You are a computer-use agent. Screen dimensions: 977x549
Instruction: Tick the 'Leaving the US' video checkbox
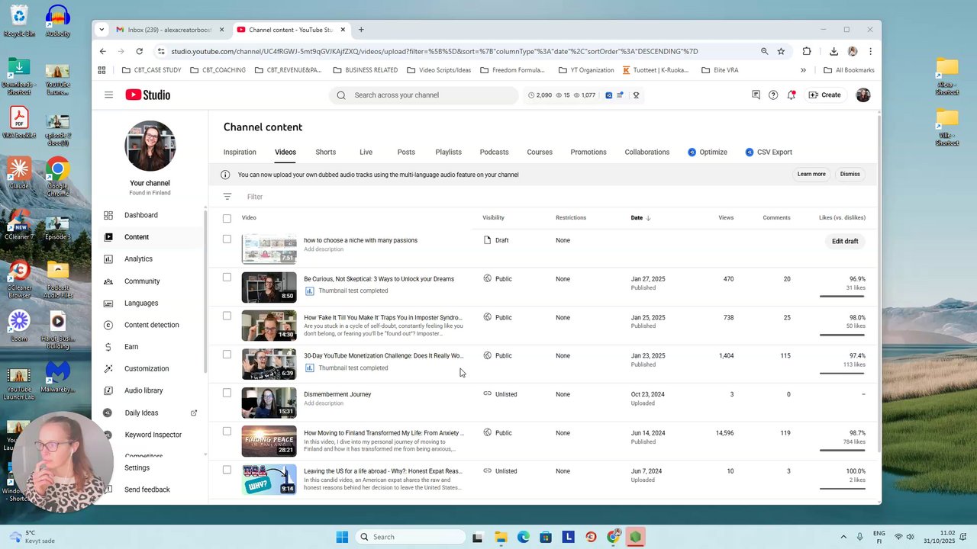[x=227, y=470]
